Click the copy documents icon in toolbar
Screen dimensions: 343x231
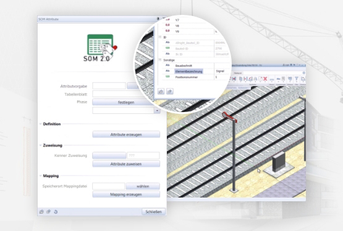pos(240,79)
